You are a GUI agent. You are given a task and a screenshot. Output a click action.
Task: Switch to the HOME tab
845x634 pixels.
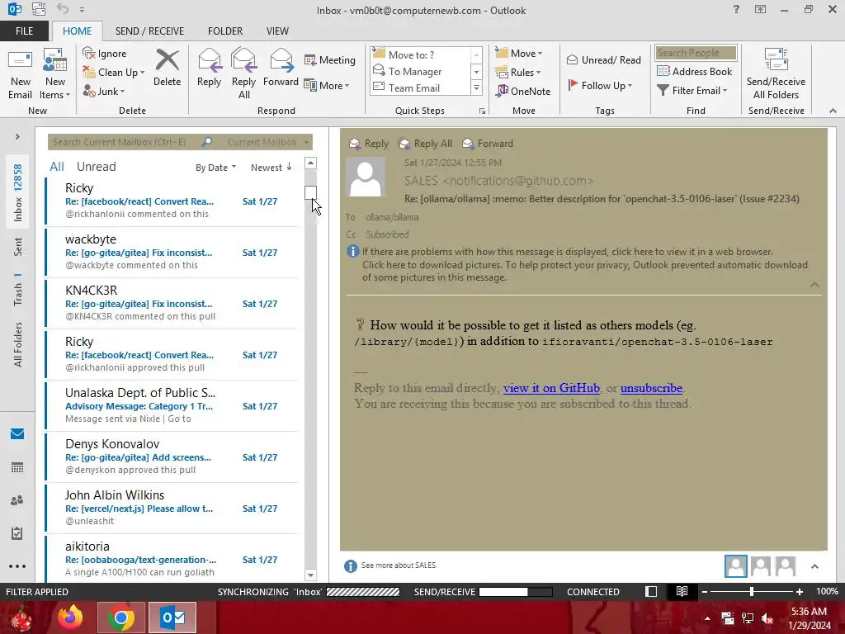coord(77,31)
